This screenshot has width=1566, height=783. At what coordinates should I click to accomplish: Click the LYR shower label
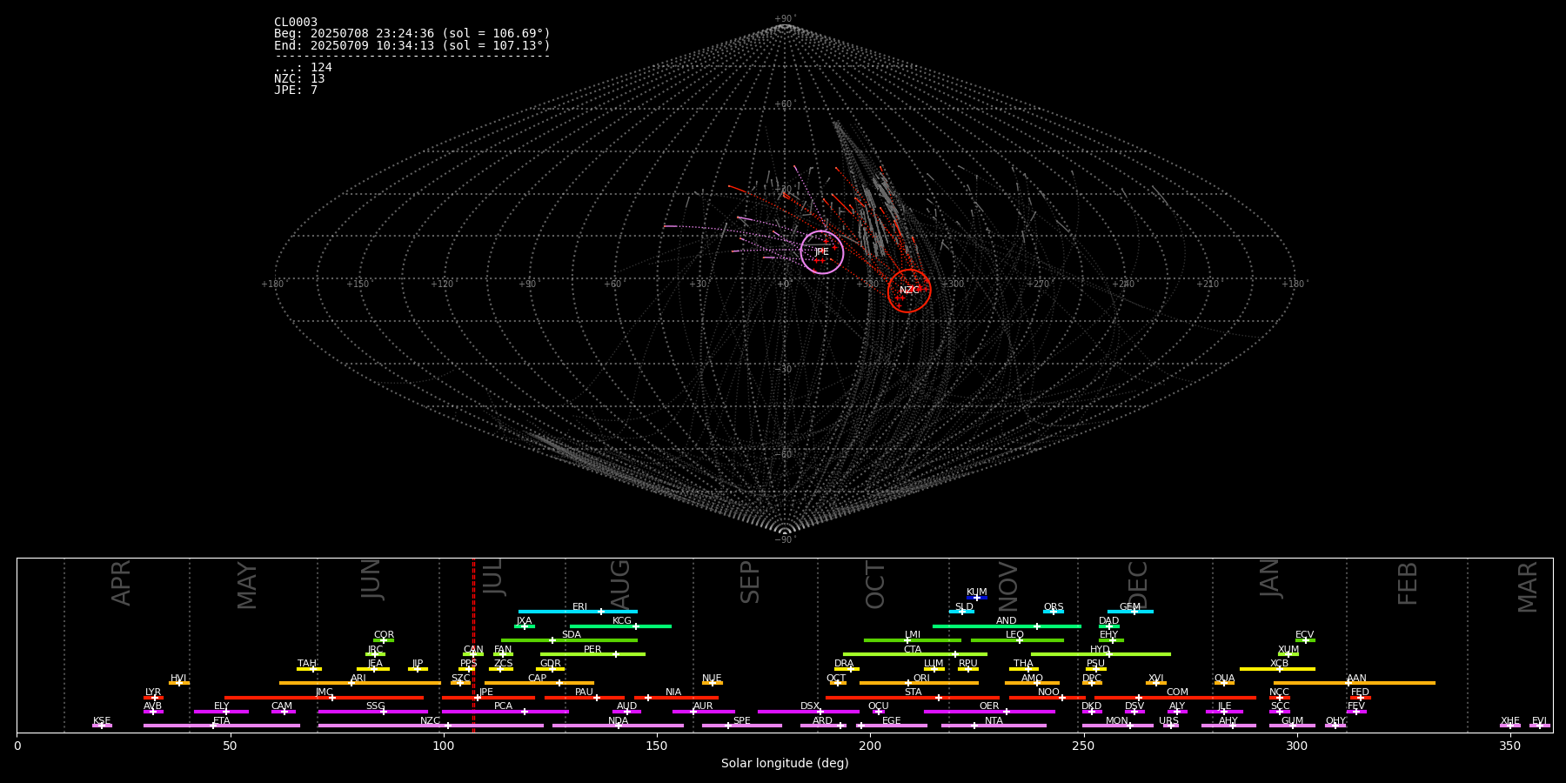click(153, 693)
